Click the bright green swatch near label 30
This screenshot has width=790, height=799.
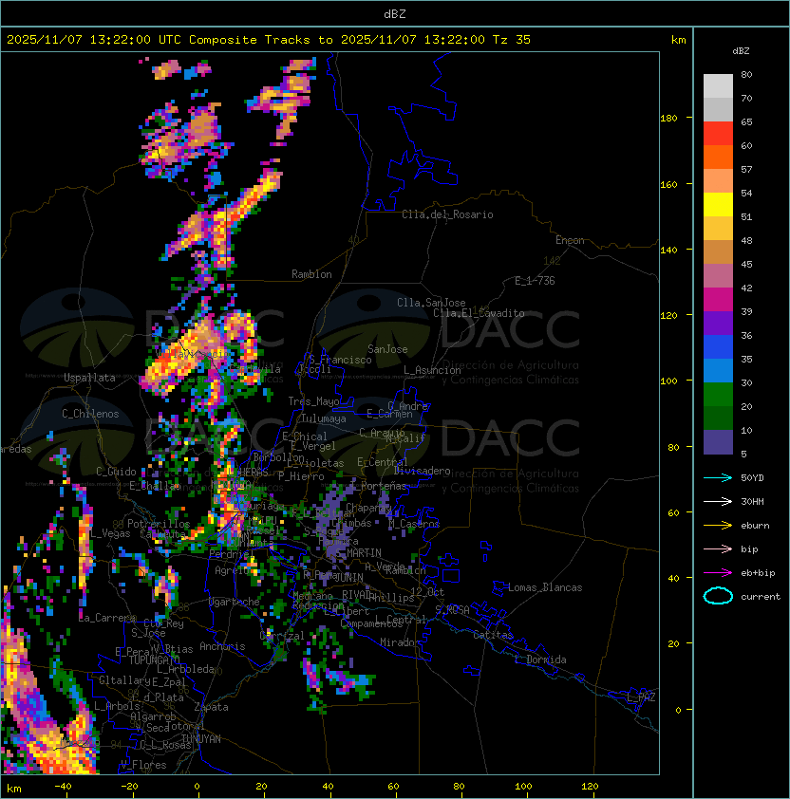718,394
